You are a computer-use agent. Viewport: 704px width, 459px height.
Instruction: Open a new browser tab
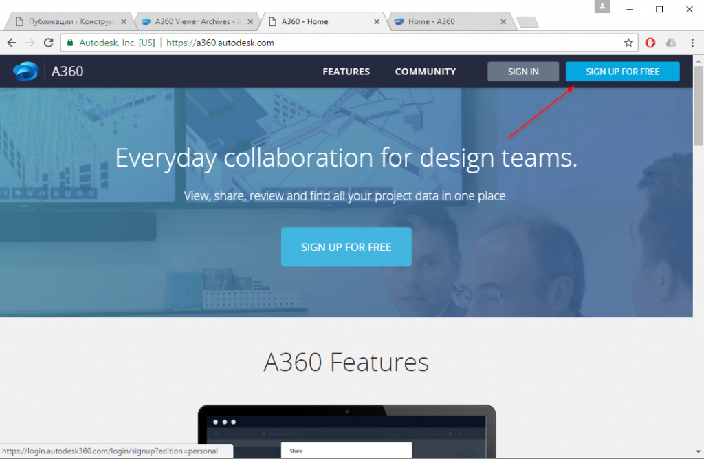coord(527,22)
